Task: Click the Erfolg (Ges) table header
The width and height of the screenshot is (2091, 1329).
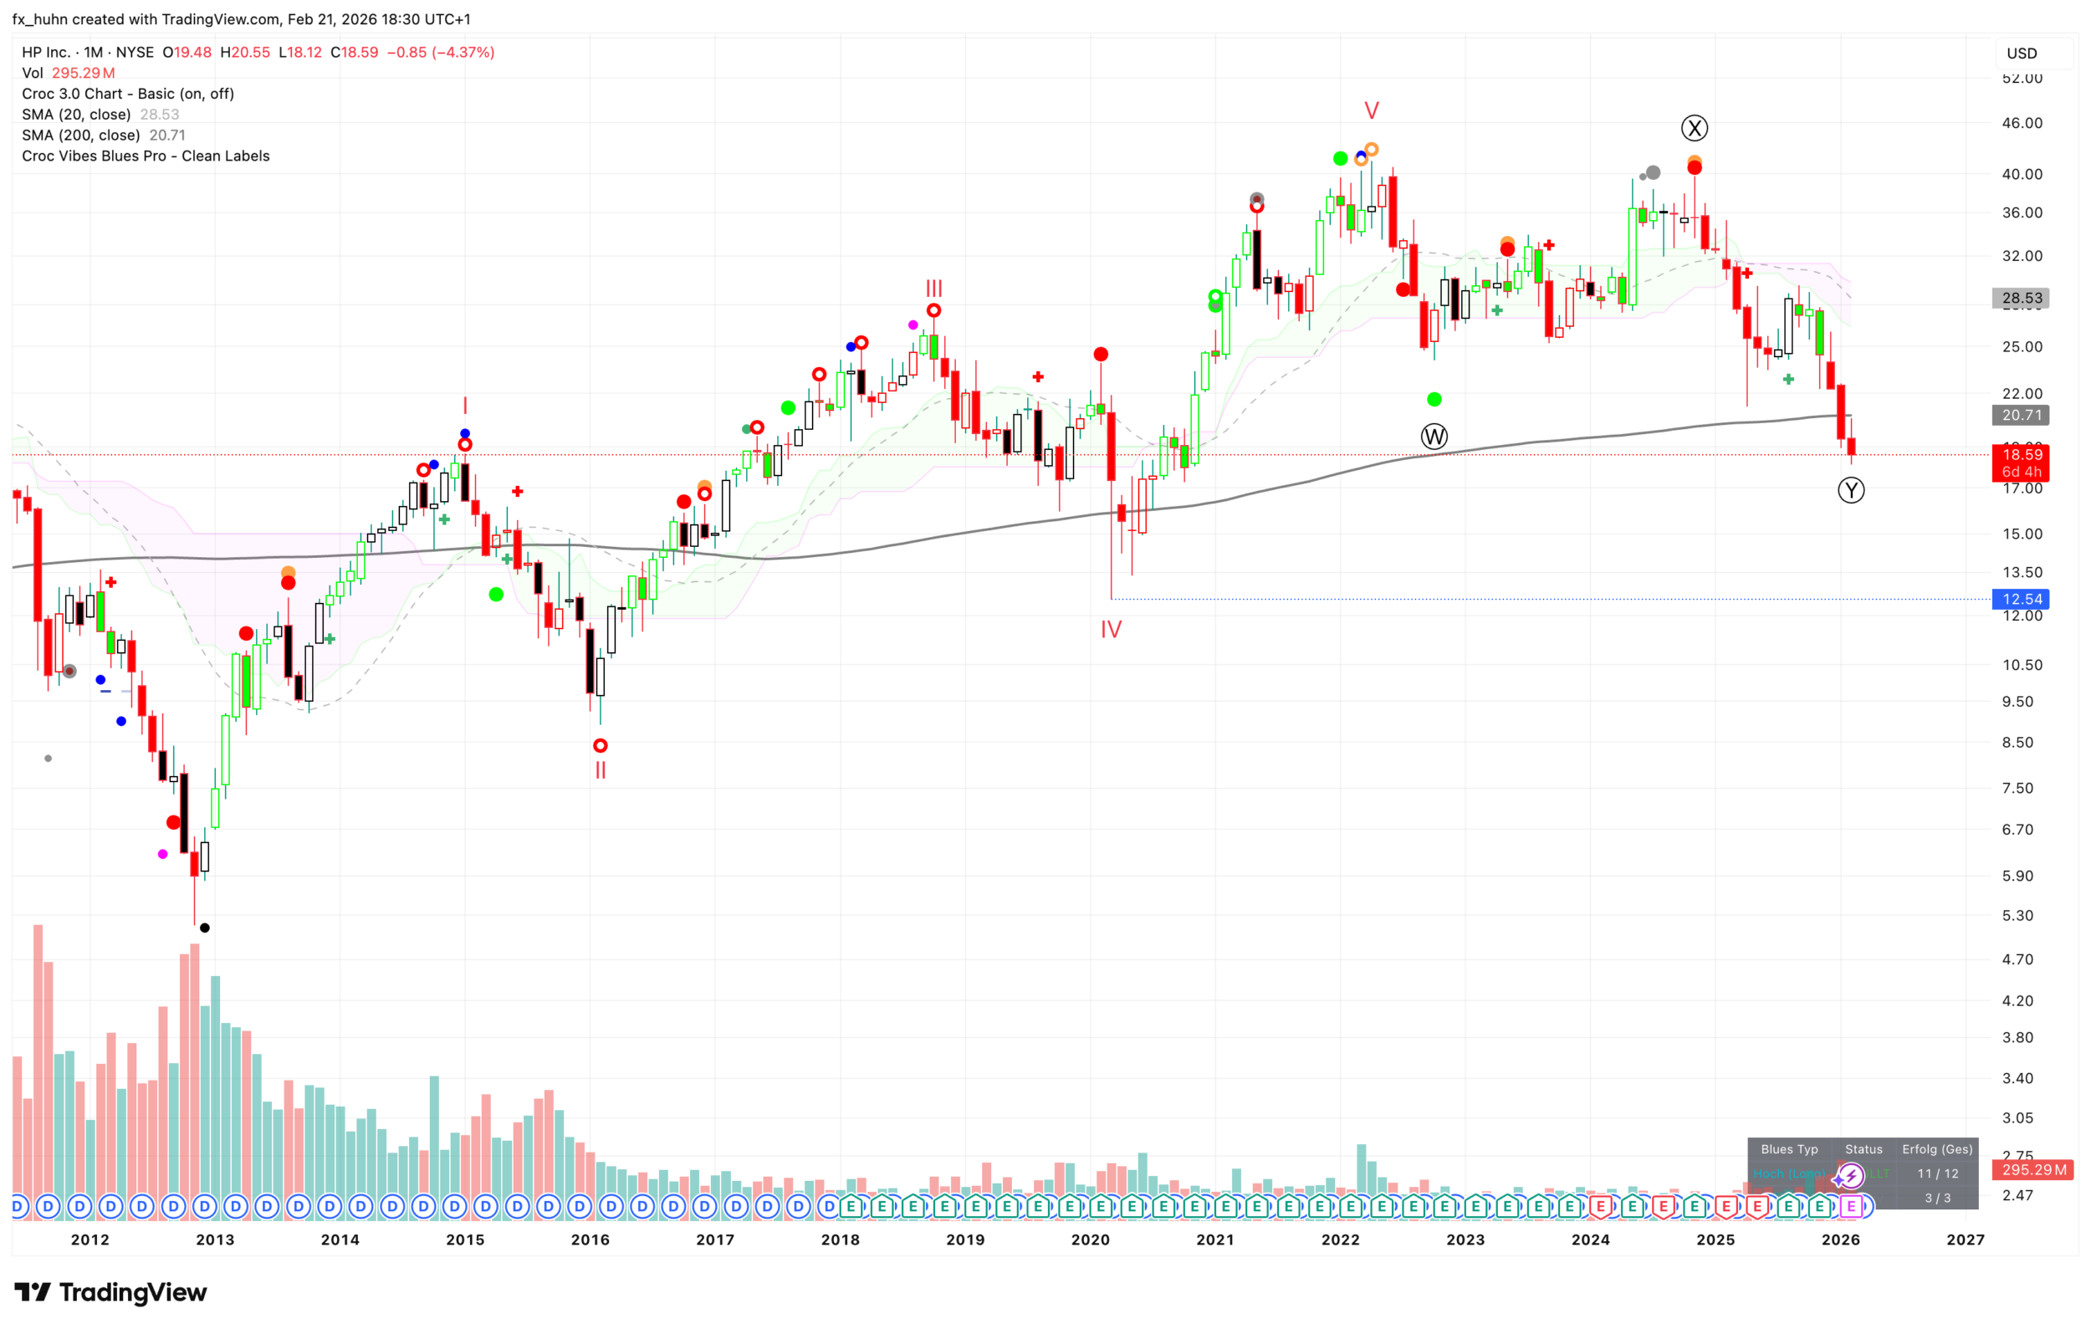Action: [1936, 1149]
